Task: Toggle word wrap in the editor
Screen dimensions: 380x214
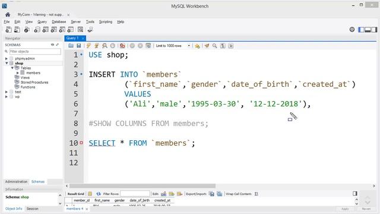Action: [x=231, y=46]
